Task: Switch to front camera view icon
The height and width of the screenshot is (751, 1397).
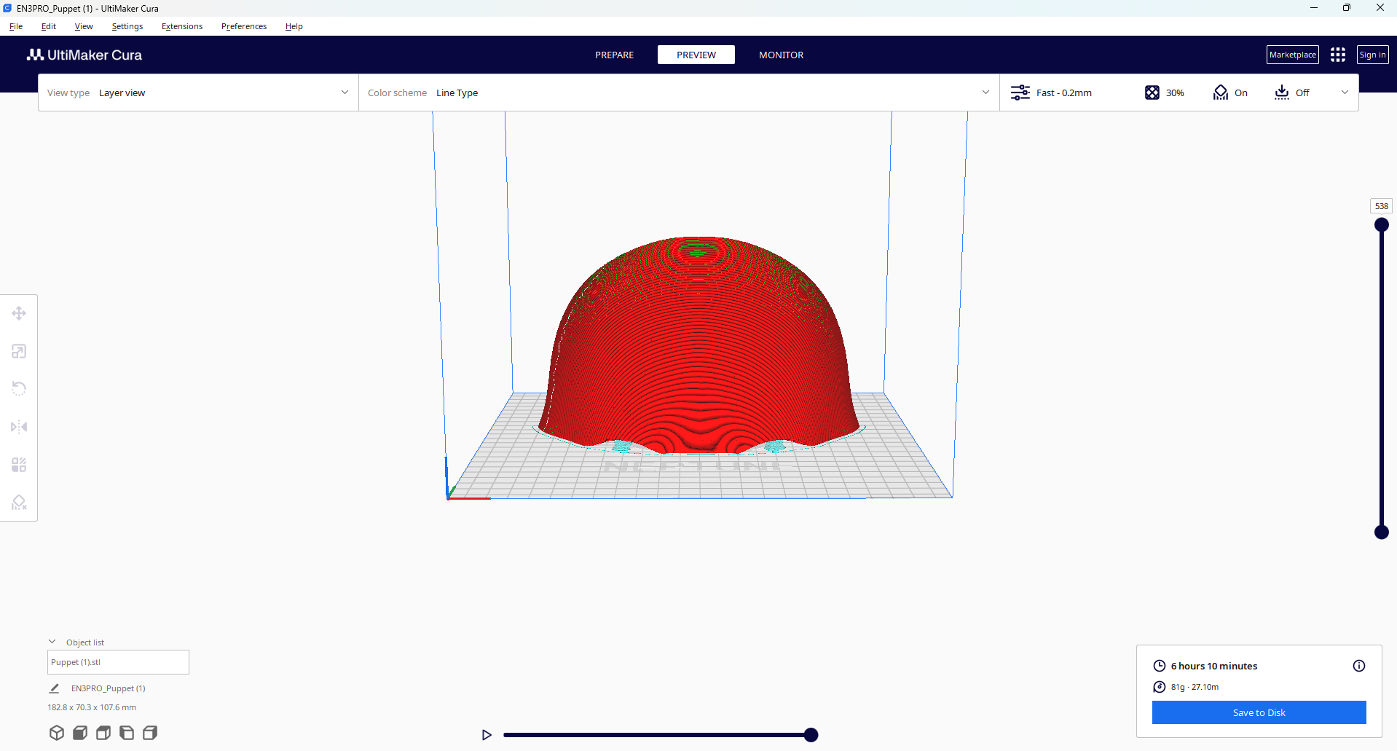Action: click(x=80, y=733)
